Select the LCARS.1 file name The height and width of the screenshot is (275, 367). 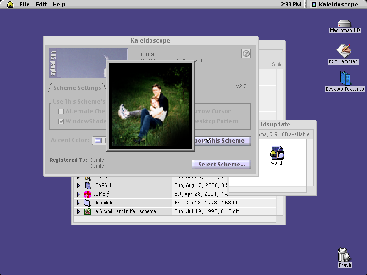102,186
